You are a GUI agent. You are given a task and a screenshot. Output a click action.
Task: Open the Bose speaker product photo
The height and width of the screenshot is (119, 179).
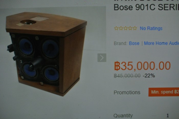point(46,54)
